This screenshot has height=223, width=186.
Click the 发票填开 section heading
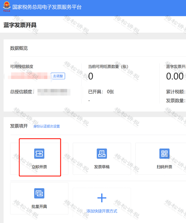coord(19,126)
